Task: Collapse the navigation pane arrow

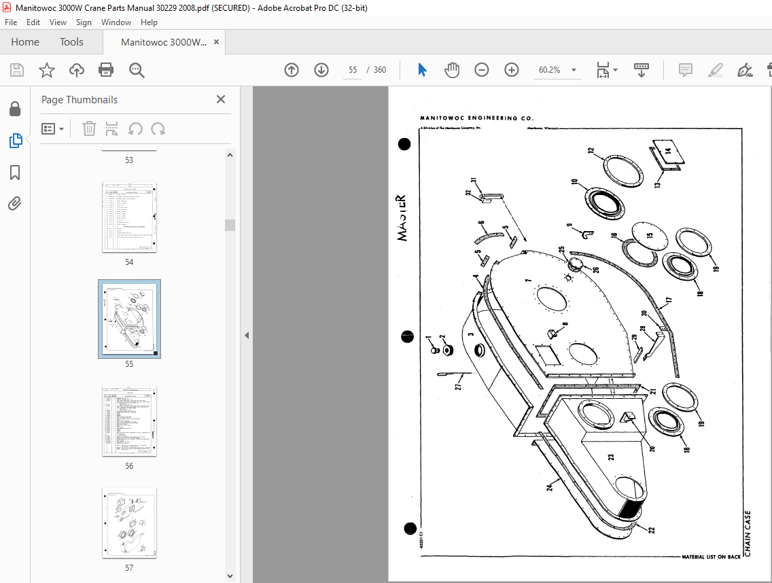Action: [247, 335]
